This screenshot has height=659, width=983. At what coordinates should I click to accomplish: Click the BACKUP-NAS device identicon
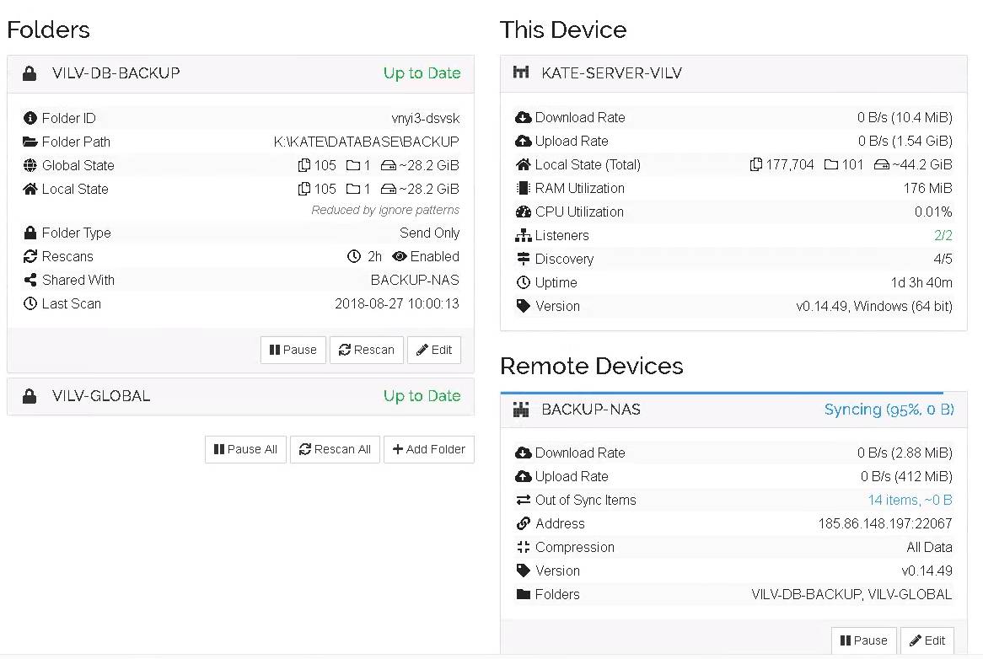coord(522,410)
